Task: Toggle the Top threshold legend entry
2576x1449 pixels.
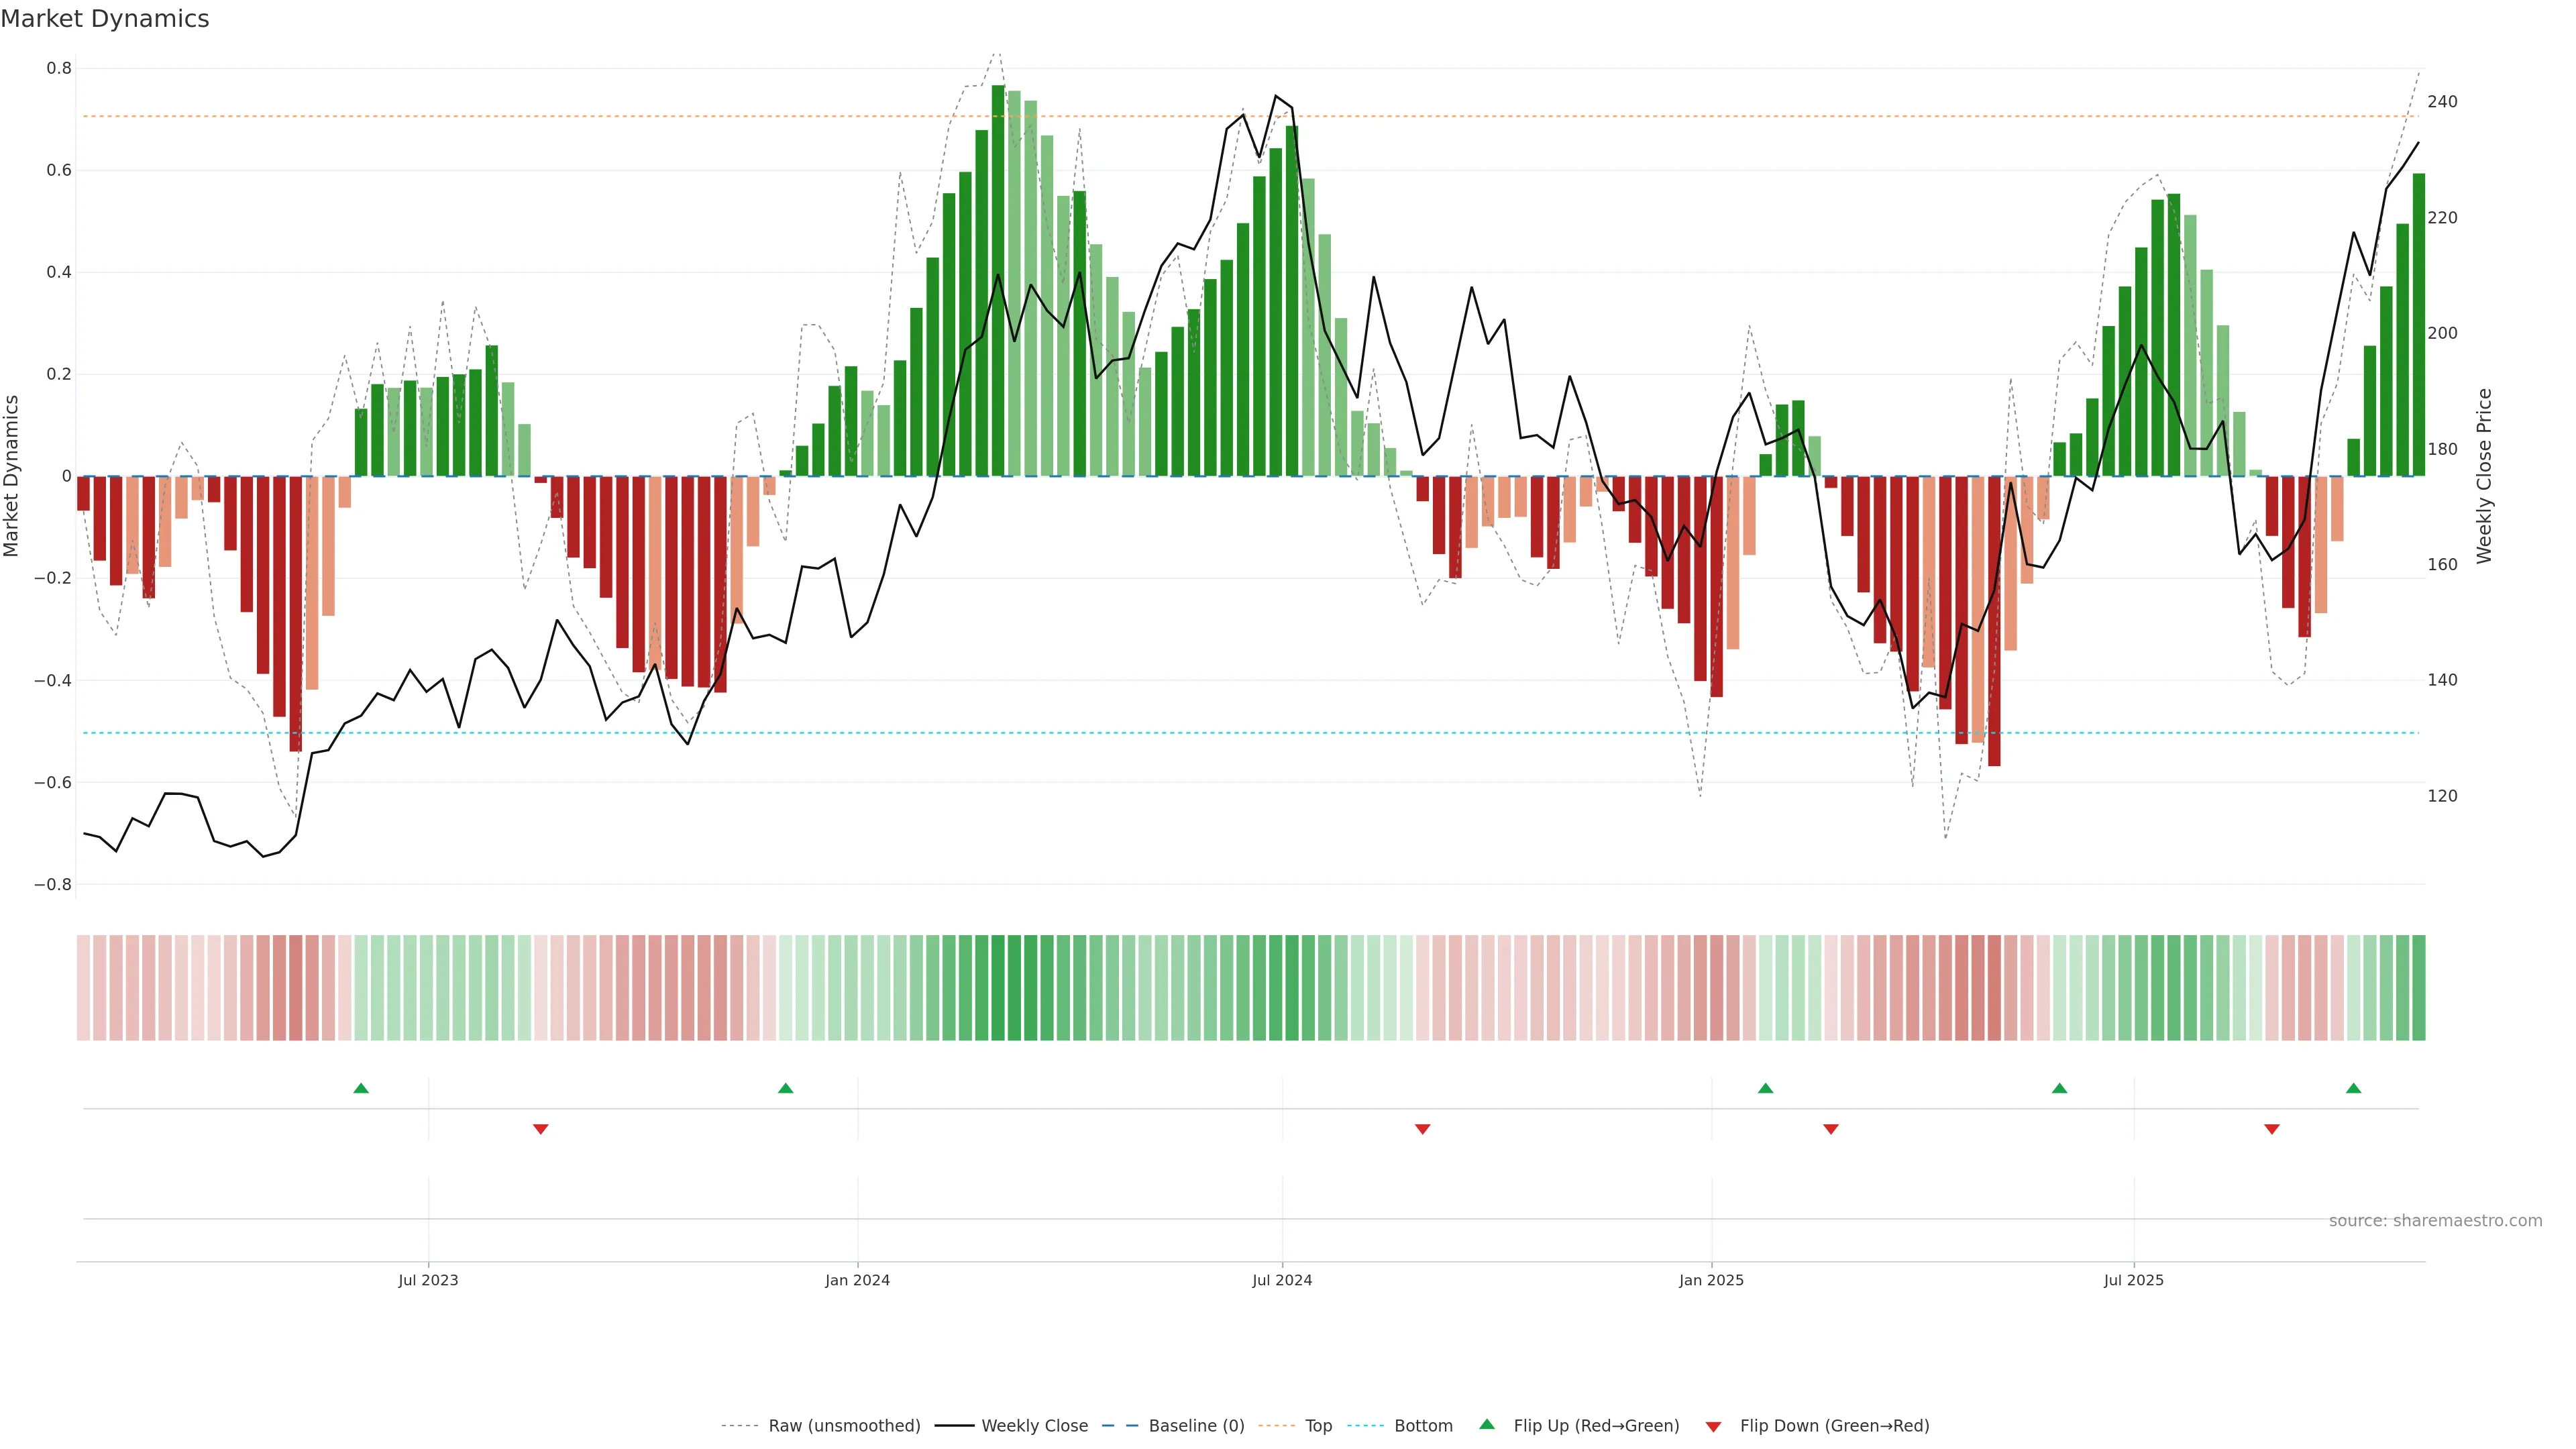Action: pos(1318,1426)
